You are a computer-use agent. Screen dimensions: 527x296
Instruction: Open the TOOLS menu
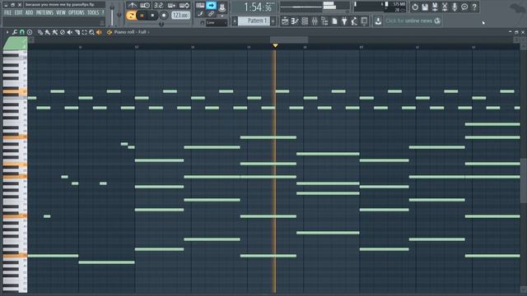click(93, 13)
